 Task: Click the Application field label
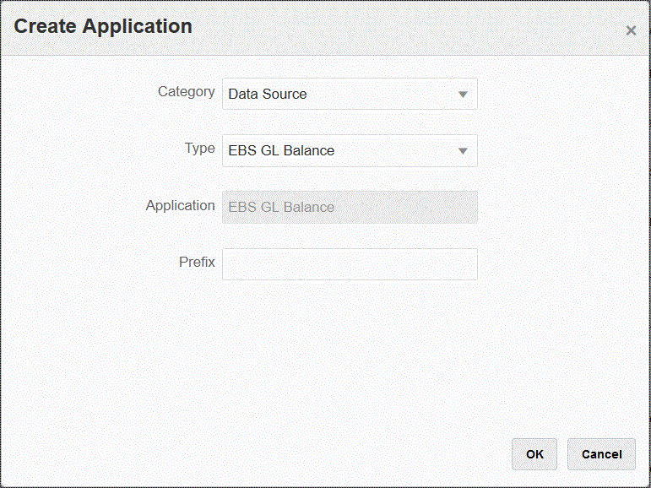point(180,205)
